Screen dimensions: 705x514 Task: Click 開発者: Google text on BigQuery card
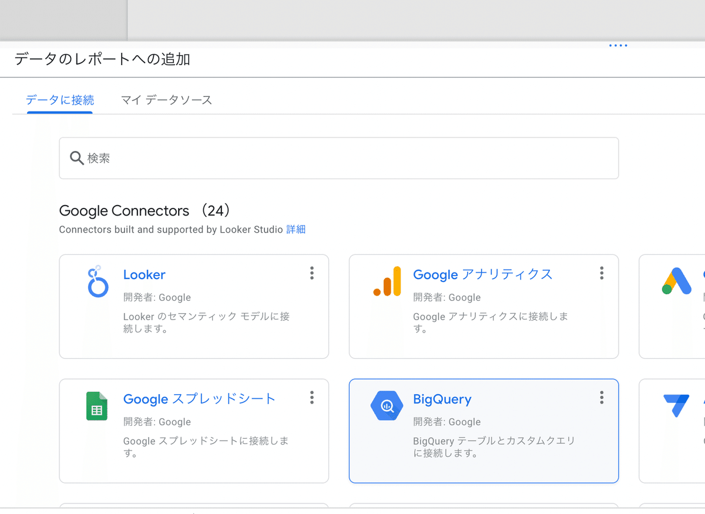click(446, 422)
